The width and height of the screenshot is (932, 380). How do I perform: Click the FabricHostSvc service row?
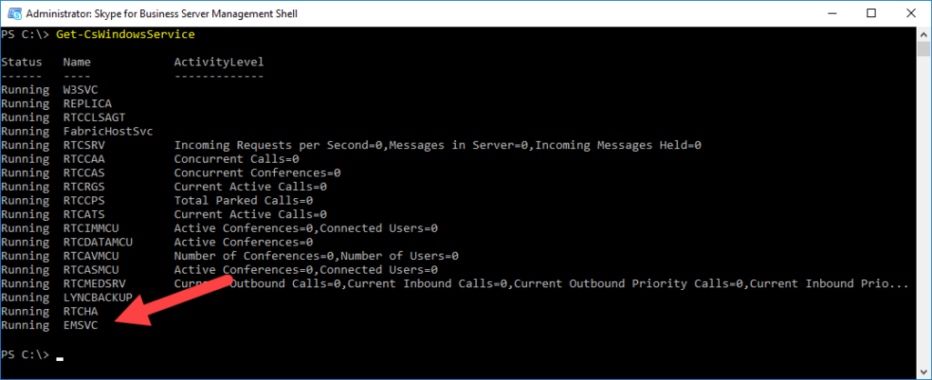click(76, 131)
